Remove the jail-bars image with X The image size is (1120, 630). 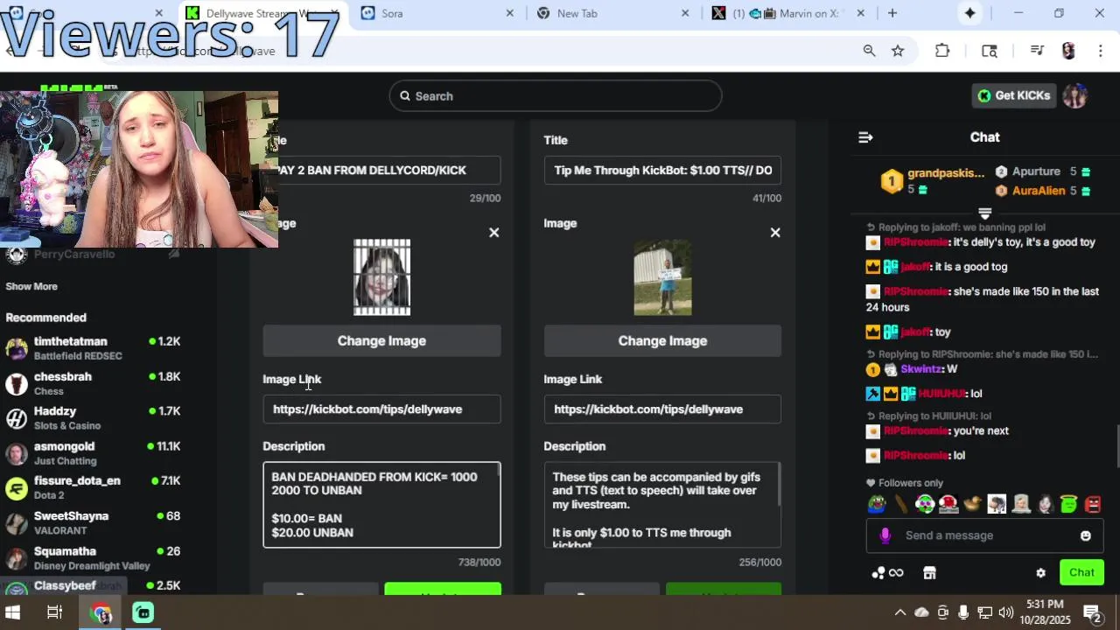tap(493, 233)
